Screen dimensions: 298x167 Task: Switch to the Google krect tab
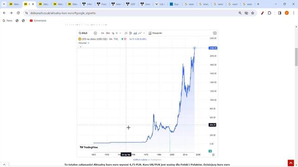[204, 4]
